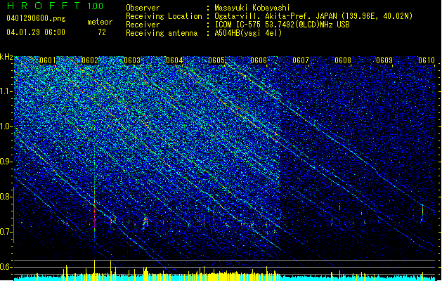Viewport: 442px width, 281px height.
Task: Click the 0609 time marker
Action: tap(384, 60)
